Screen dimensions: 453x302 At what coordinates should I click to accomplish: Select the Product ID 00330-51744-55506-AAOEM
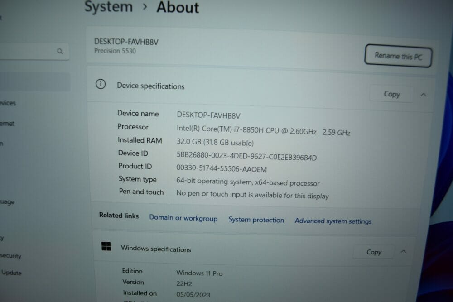(222, 168)
